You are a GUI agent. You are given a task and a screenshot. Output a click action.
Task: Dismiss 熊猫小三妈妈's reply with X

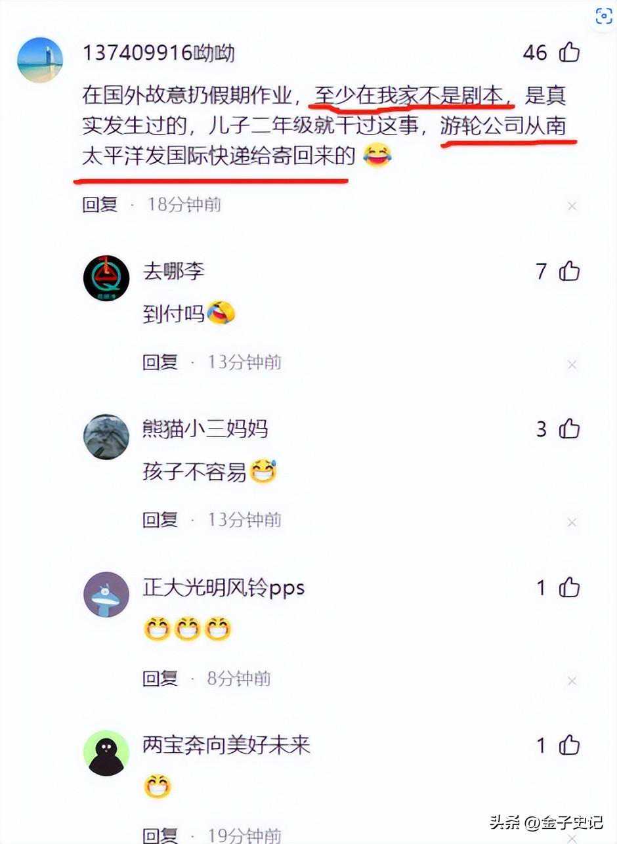[x=572, y=522]
